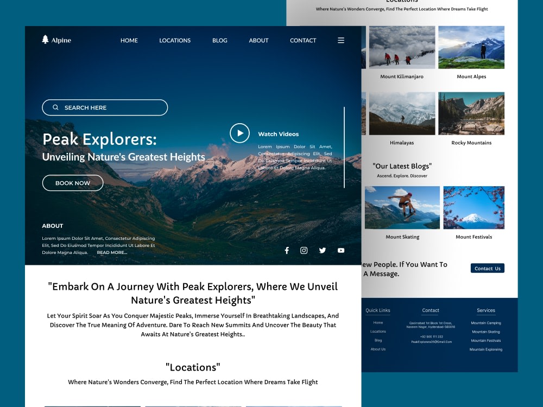Click the Locations footer quick link
The height and width of the screenshot is (407, 543).
point(378,332)
